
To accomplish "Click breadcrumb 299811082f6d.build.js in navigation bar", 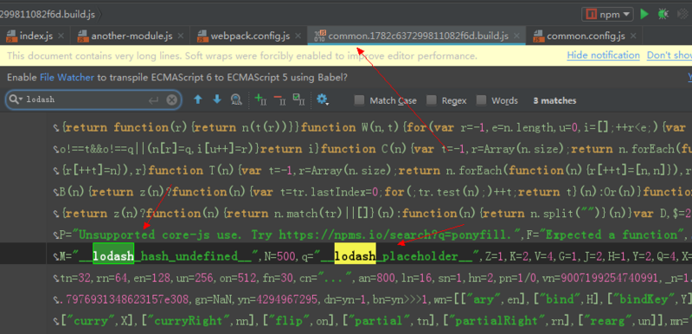I will tap(48, 14).
